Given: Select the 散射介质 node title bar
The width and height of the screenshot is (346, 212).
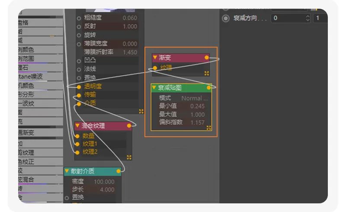Looking at the screenshot, I should 93,171.
